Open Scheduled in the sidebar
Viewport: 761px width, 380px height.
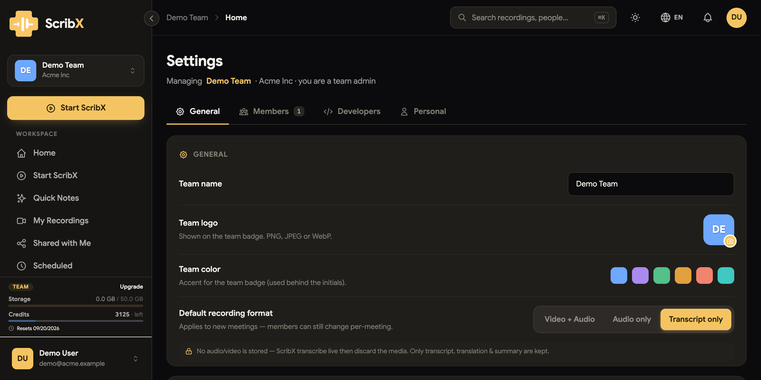76,266
